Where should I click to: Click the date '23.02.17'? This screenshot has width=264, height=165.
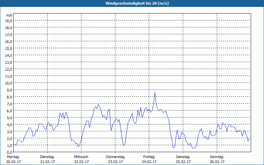pos(115,162)
